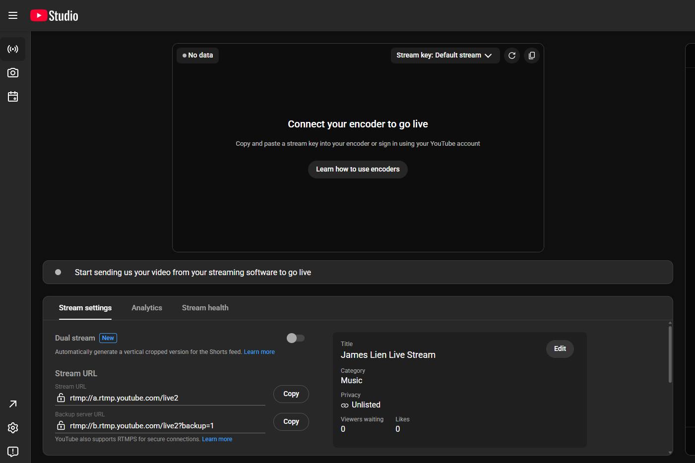Click the Unlisted link icon under Privacy
Image resolution: width=695 pixels, height=463 pixels.
coord(345,405)
